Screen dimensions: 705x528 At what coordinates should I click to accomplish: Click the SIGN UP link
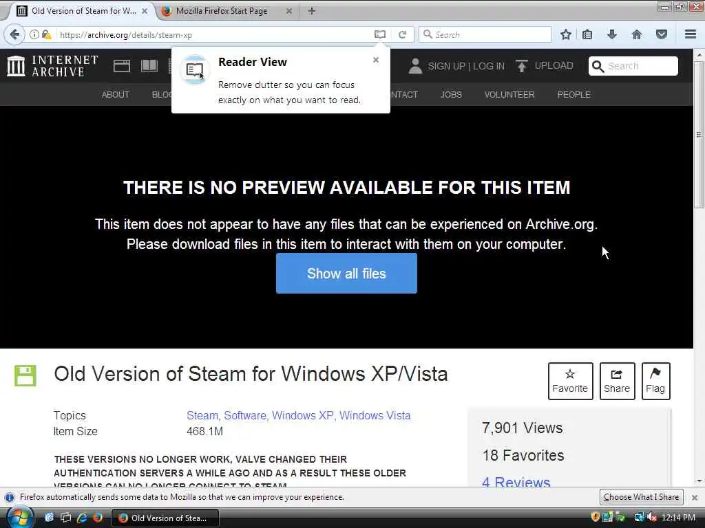click(446, 66)
